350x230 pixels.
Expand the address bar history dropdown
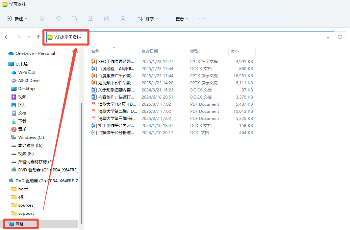[328, 37]
